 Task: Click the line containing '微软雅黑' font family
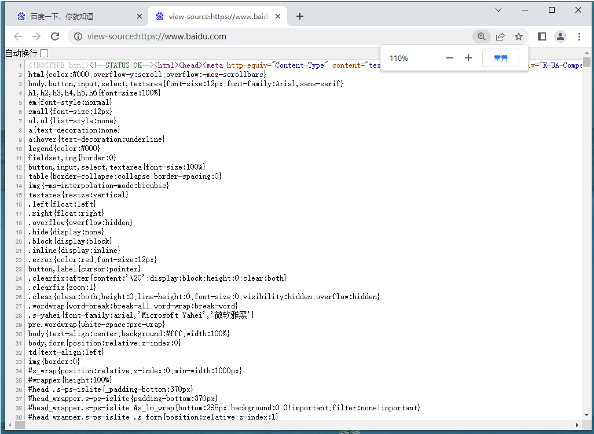[x=141, y=315]
